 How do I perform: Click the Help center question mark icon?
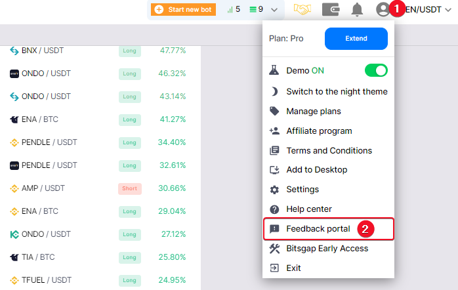275,209
